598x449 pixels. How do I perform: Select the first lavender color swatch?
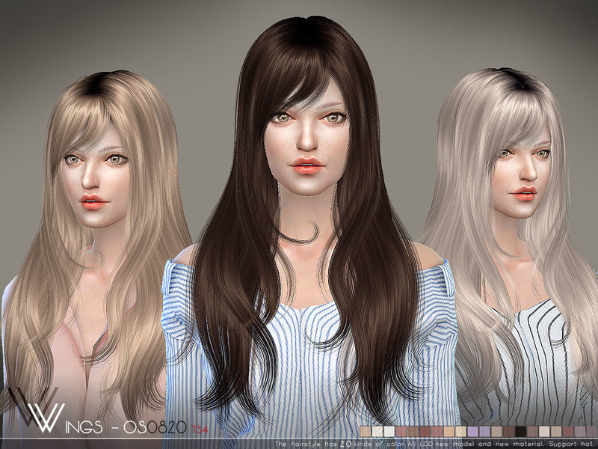coord(472,432)
